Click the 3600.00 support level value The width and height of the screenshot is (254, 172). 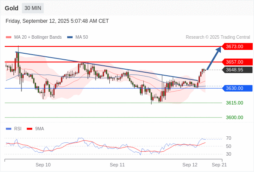235,117
